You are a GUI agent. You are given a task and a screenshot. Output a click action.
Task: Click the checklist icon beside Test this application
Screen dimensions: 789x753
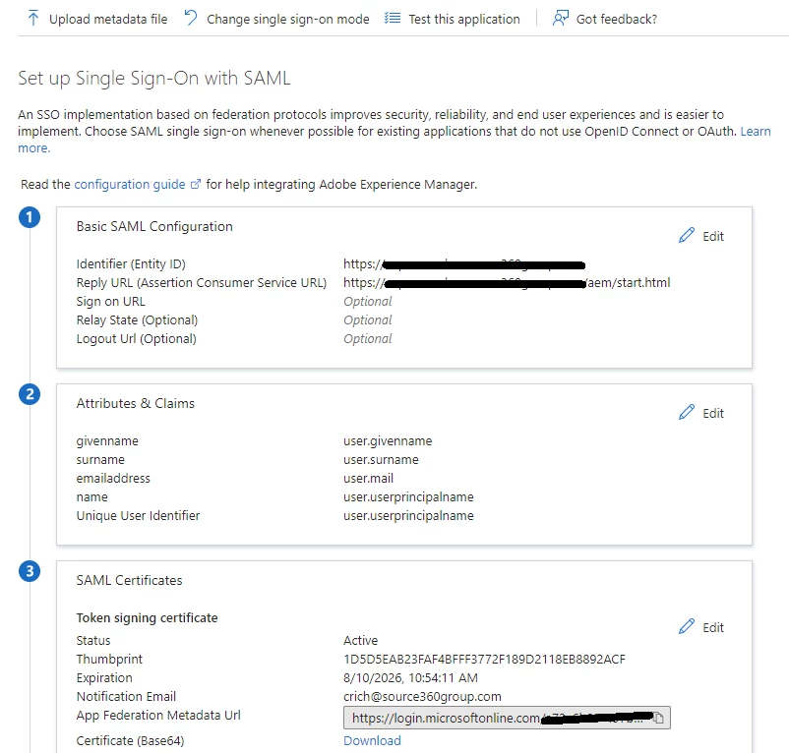click(x=393, y=19)
